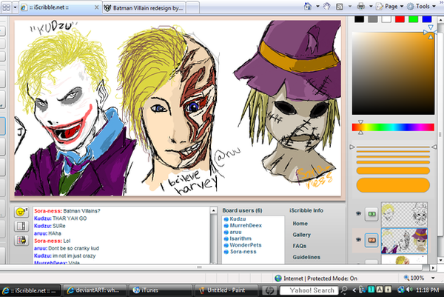Switch to iScribble.net taskbar button
Screen dimensions: 444x297
coord(30,290)
